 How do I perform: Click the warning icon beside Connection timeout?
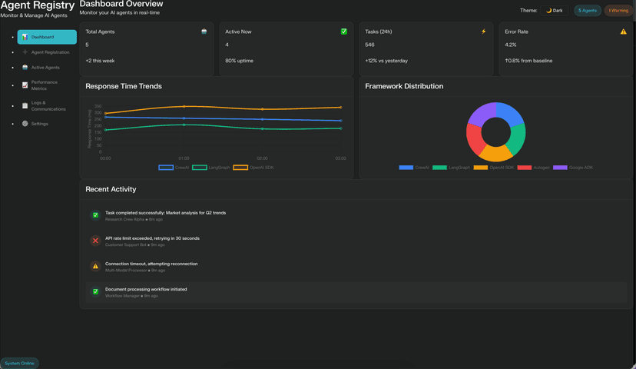95,266
